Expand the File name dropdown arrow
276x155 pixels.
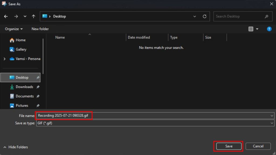(x=272, y=116)
